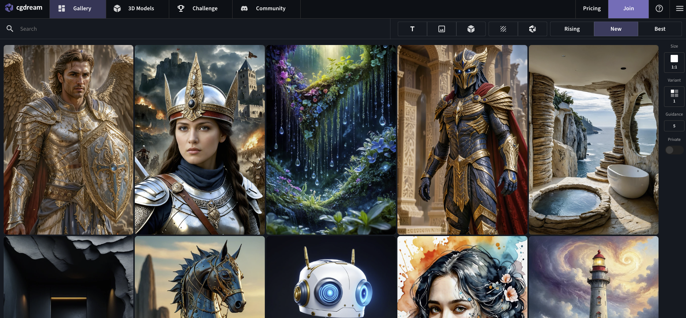This screenshot has width=686, height=318.
Task: Sort gallery by Rising
Action: tap(572, 29)
